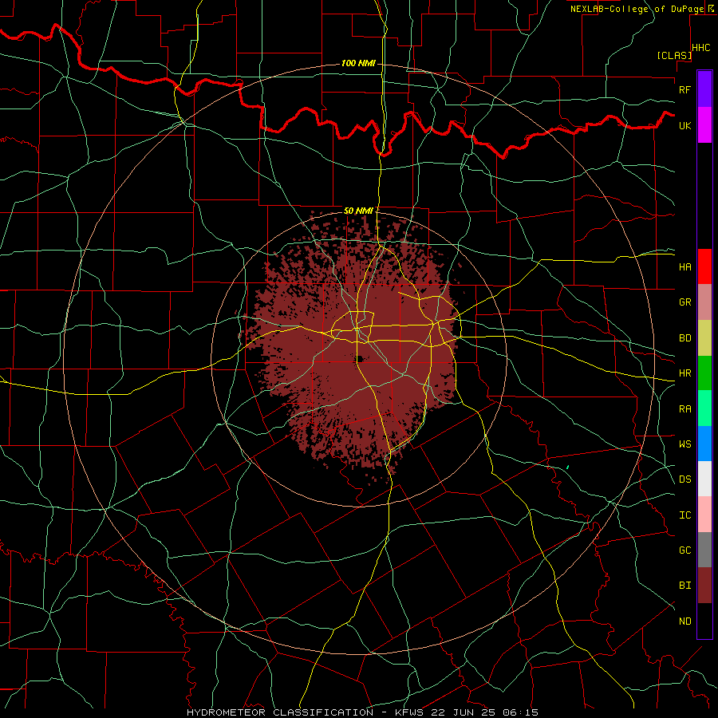Click the HA legend label
Screen dimensions: 718x718
click(x=684, y=266)
